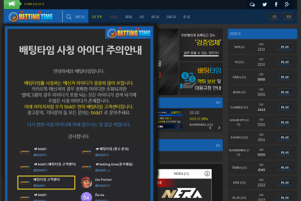Click PLAY button for SITE row

pyautogui.click(x=285, y=182)
